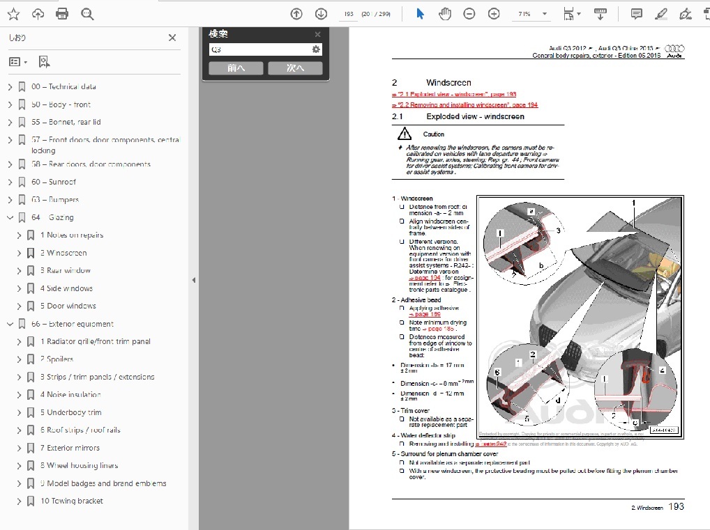Click the read mode keyboard icon
Viewport: 710px width, 530px height.
[601, 14]
